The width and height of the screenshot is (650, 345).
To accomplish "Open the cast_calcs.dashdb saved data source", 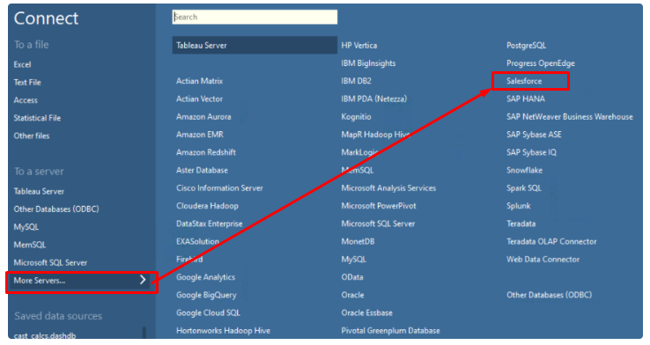I will [45, 335].
